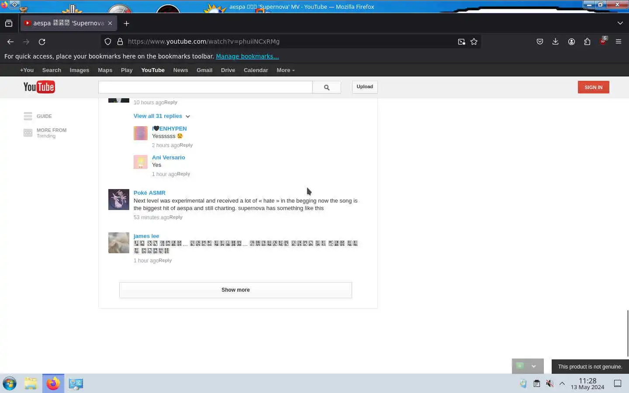
Task: Go back to the previous page
Action: tap(10, 41)
